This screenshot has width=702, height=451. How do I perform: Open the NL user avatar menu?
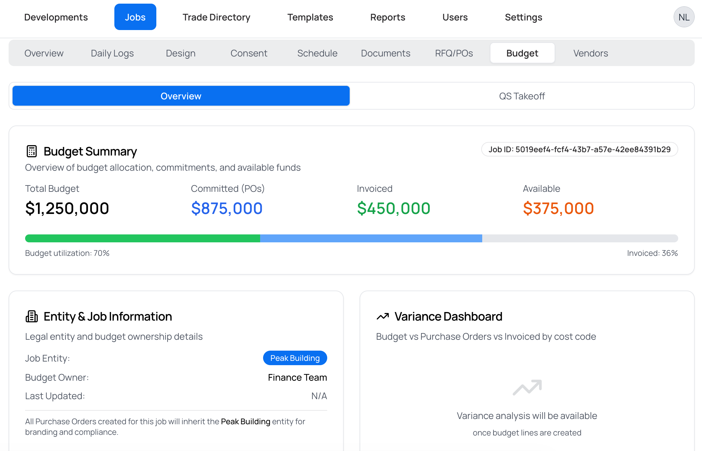click(684, 17)
